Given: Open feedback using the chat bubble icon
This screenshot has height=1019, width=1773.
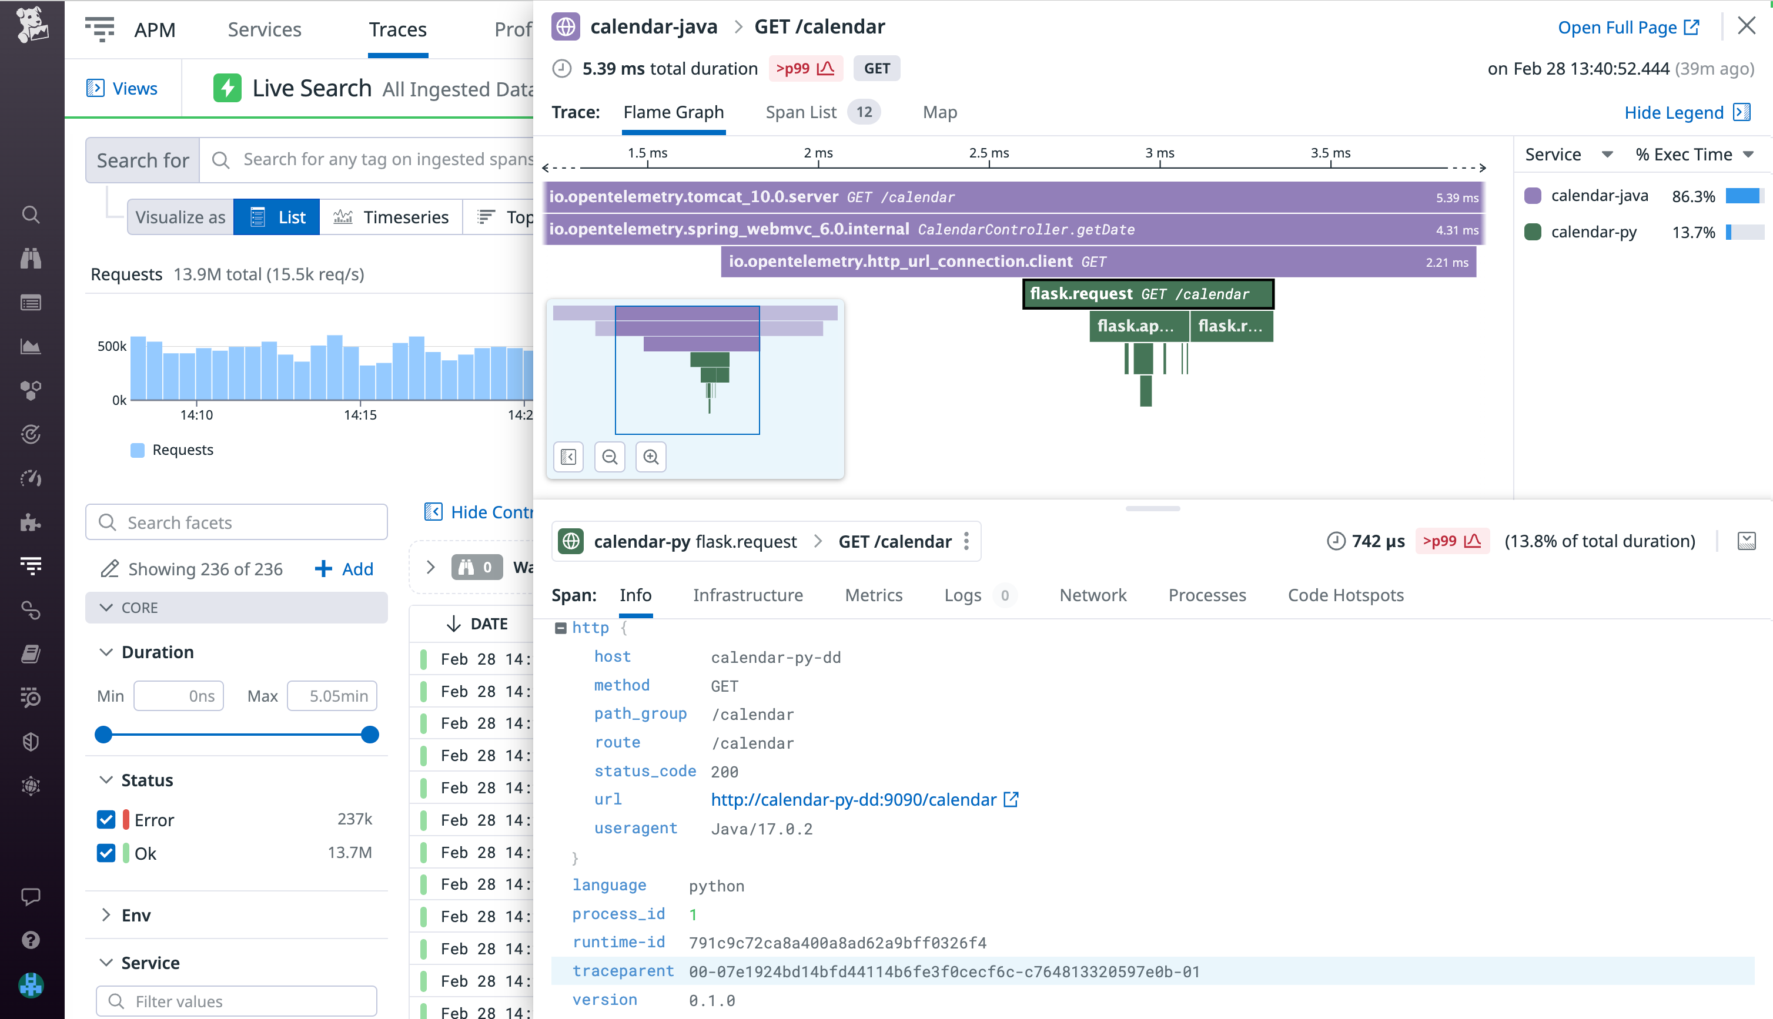Looking at the screenshot, I should point(31,897).
